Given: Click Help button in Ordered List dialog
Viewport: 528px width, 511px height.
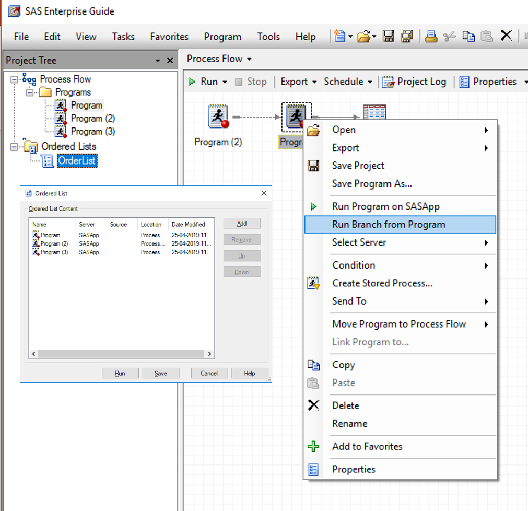Looking at the screenshot, I should (250, 373).
